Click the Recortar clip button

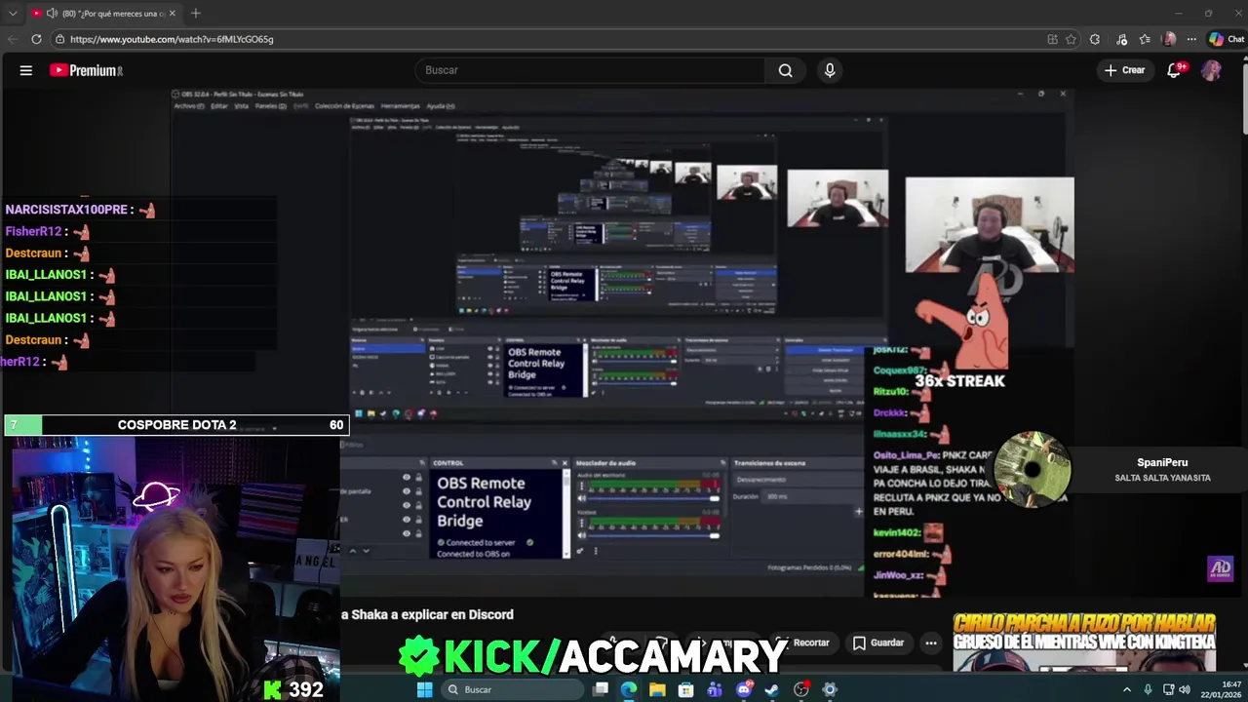[802, 643]
